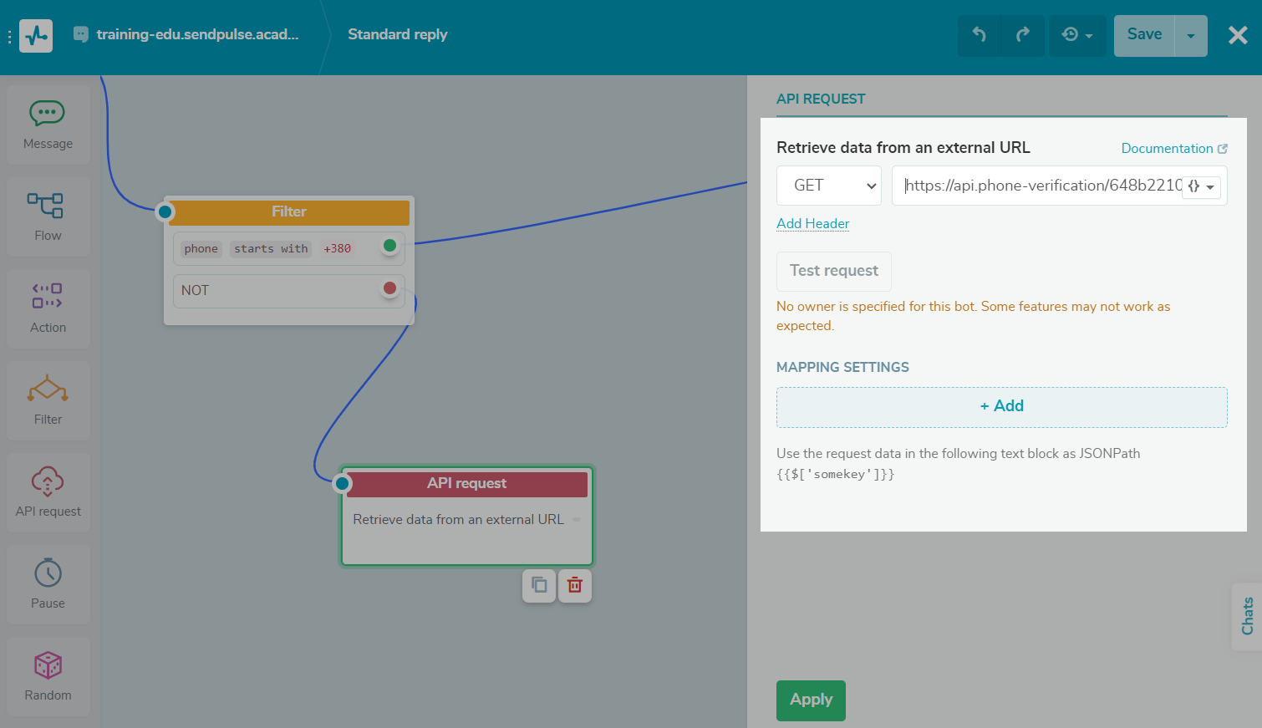
Task: Add an Action block from sidebar
Action: point(48,308)
